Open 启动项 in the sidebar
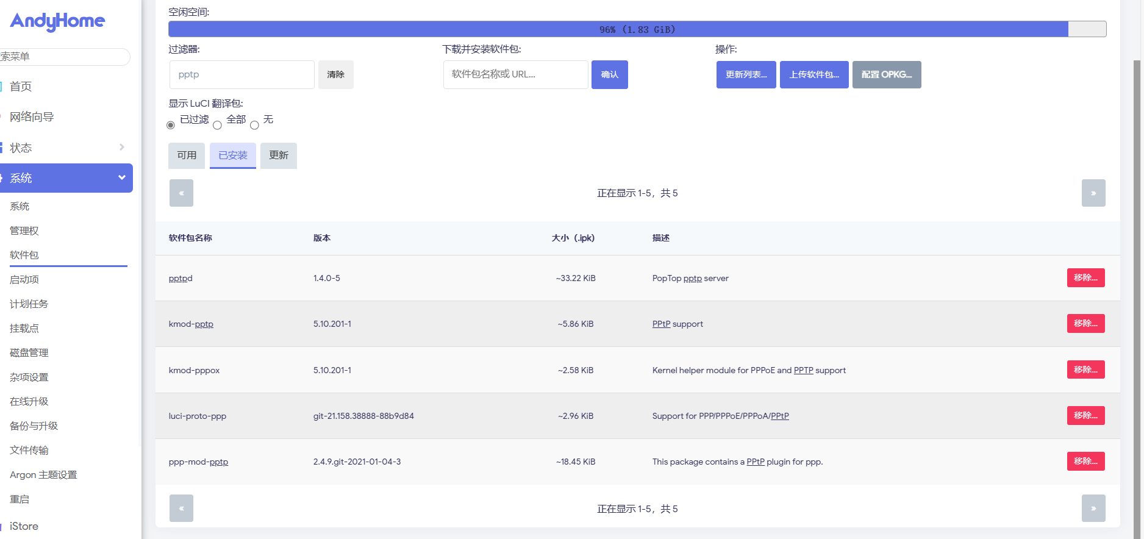This screenshot has height=539, width=1144. pos(24,279)
